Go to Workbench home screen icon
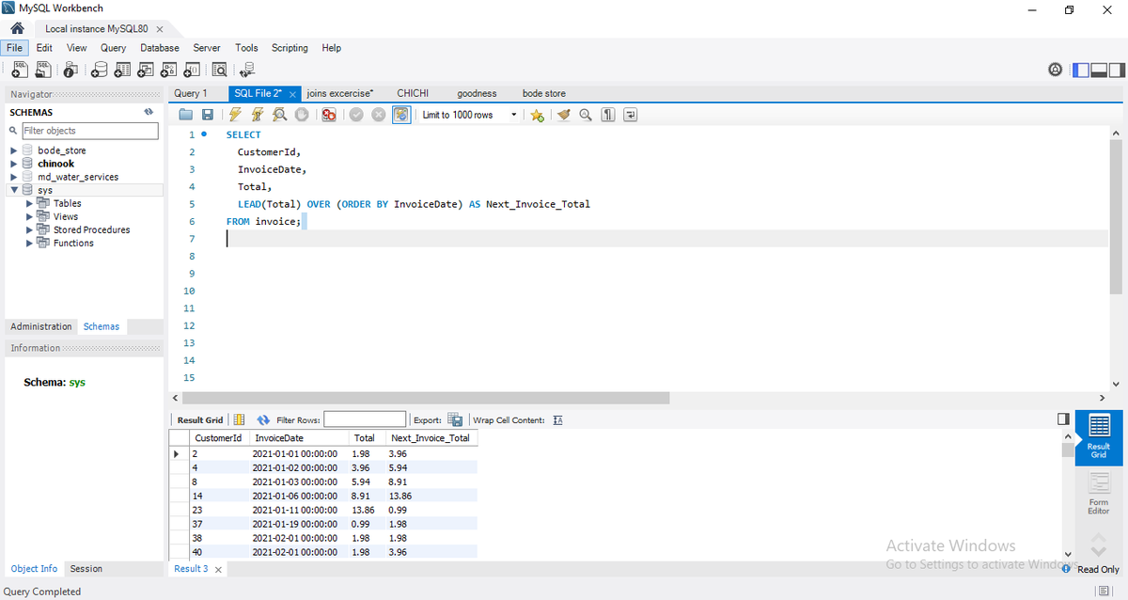The image size is (1128, 600). [17, 28]
